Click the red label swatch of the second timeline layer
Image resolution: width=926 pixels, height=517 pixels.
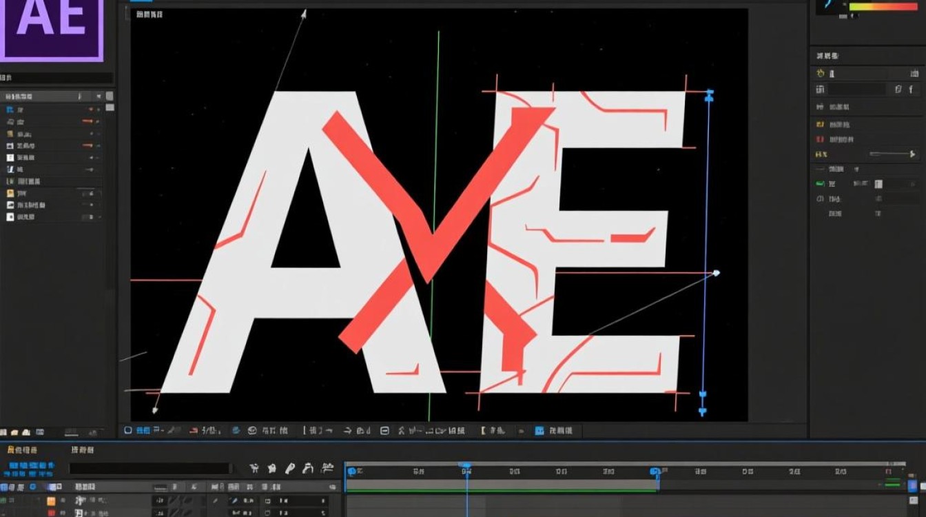pos(51,513)
